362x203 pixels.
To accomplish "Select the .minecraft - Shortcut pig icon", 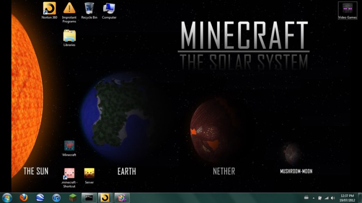I will click(69, 178).
